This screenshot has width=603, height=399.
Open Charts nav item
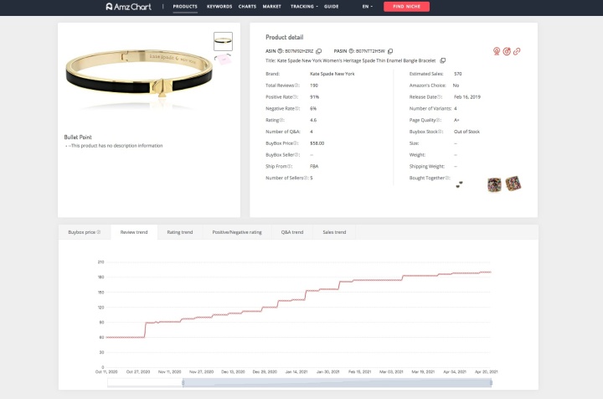point(247,7)
